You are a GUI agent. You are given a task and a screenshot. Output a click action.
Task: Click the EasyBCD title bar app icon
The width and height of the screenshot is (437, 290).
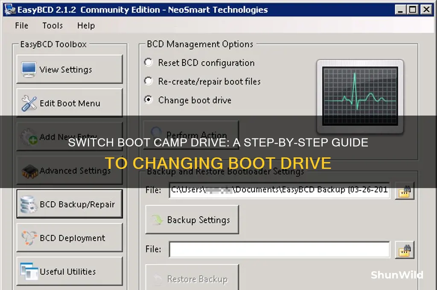click(10, 9)
